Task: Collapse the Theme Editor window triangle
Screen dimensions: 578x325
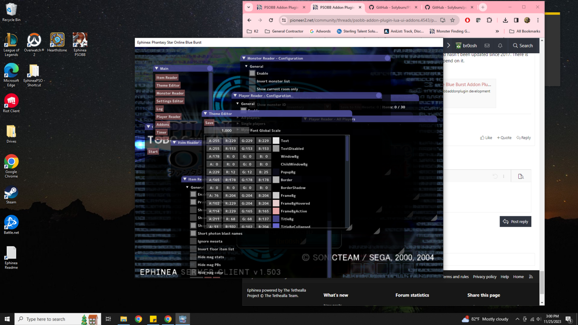Action: click(x=205, y=113)
